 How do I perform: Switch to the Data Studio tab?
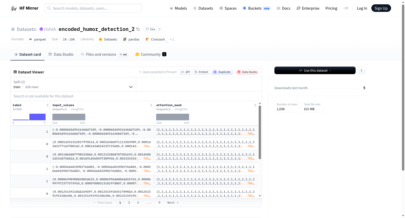click(x=61, y=54)
